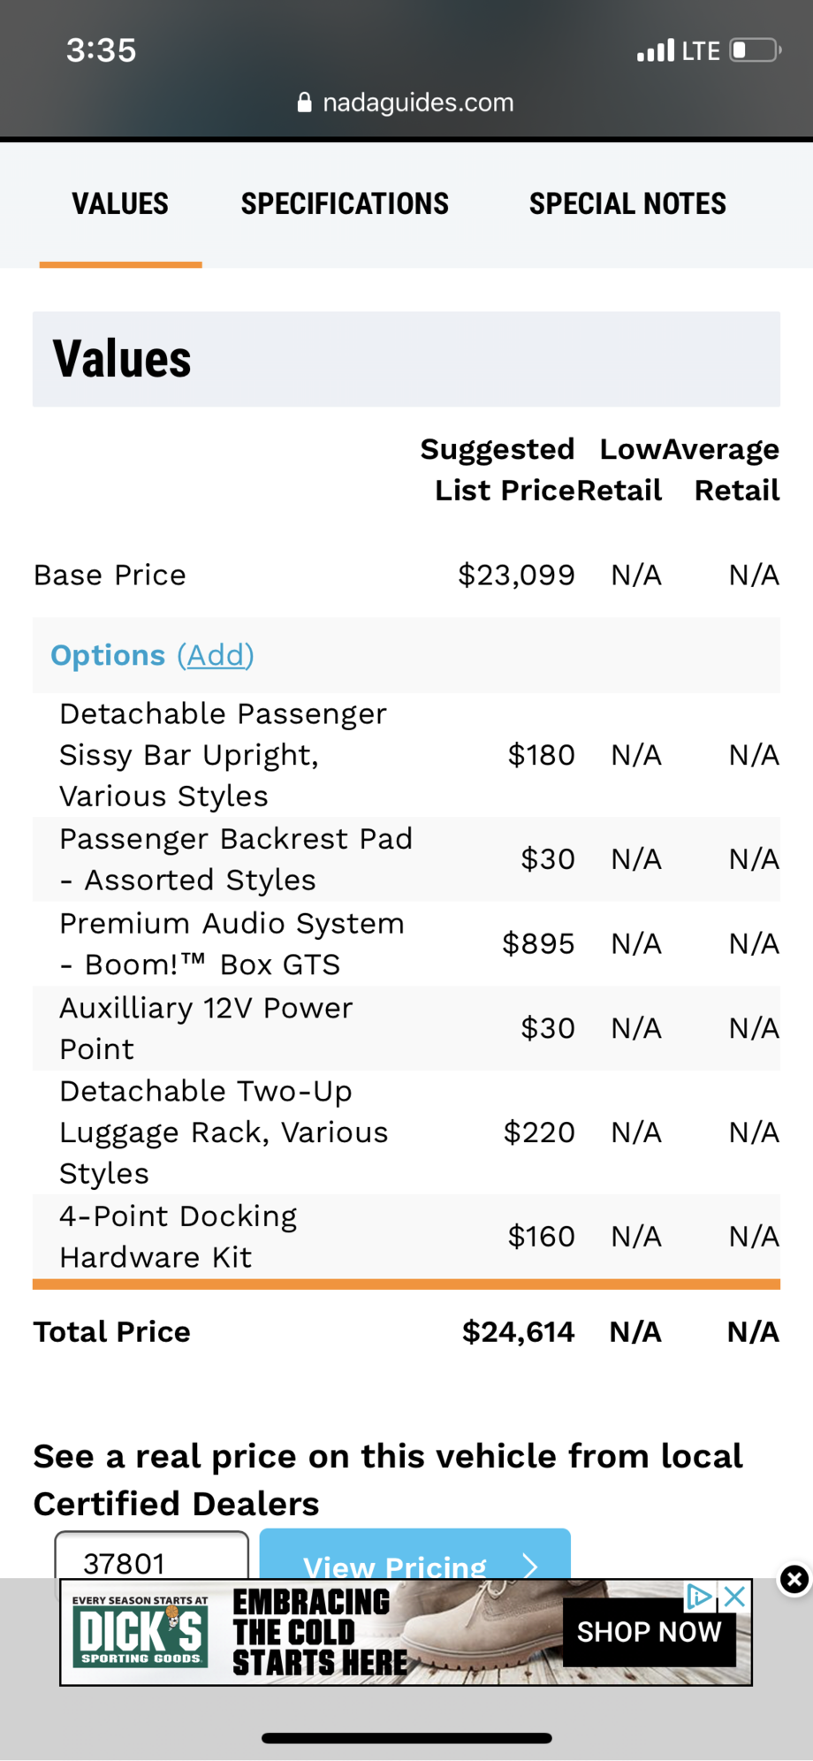The width and height of the screenshot is (813, 1761).
Task: Tap the 3:35 clock in status bar
Action: [x=102, y=50]
